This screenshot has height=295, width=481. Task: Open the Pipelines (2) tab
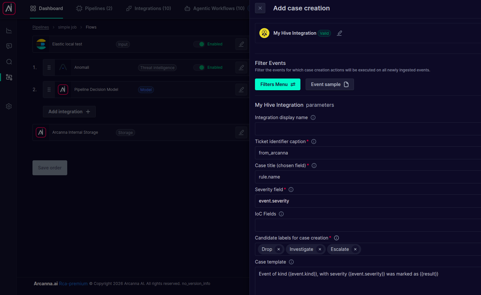coord(94,8)
